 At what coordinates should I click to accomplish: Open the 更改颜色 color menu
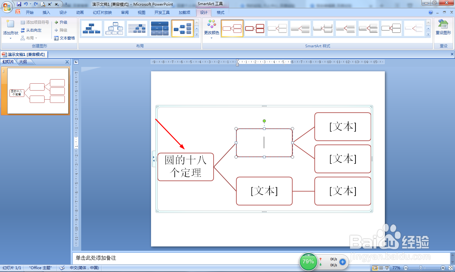(x=211, y=29)
